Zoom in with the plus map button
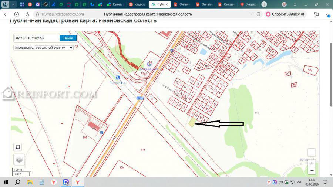The image size is (333, 187). 312,163
